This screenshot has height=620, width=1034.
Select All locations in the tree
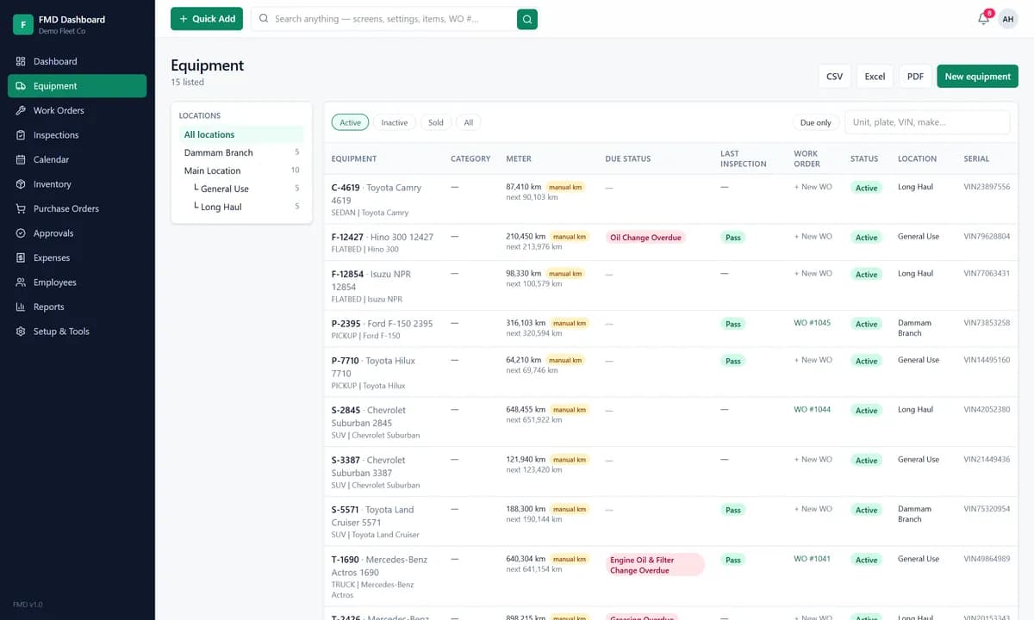click(242, 134)
